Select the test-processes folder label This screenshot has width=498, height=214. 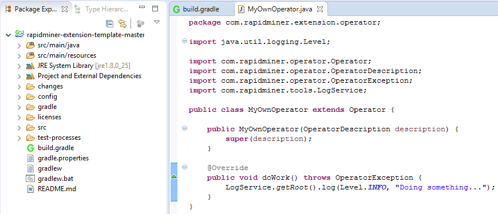(x=59, y=138)
